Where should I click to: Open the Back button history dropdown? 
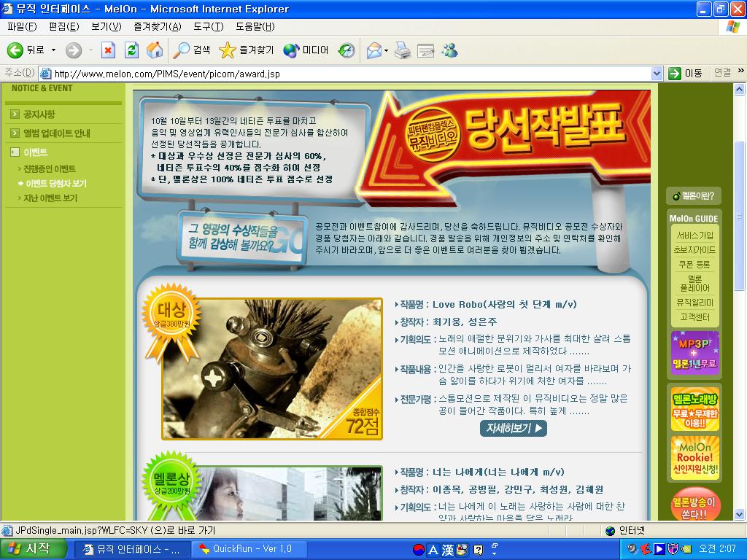(53, 50)
